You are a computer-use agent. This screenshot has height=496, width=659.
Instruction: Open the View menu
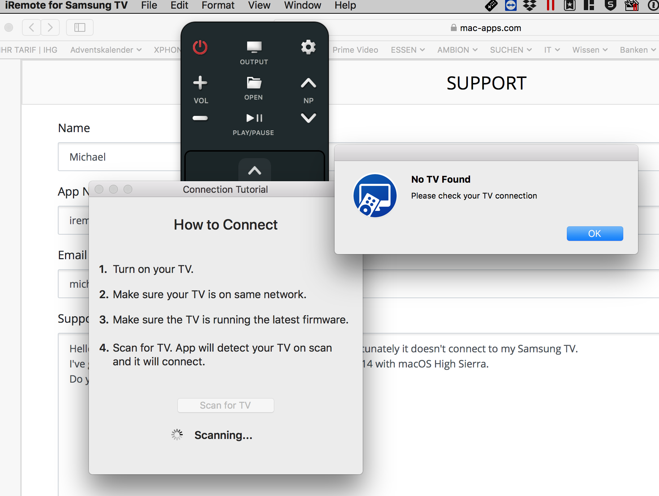(259, 5)
